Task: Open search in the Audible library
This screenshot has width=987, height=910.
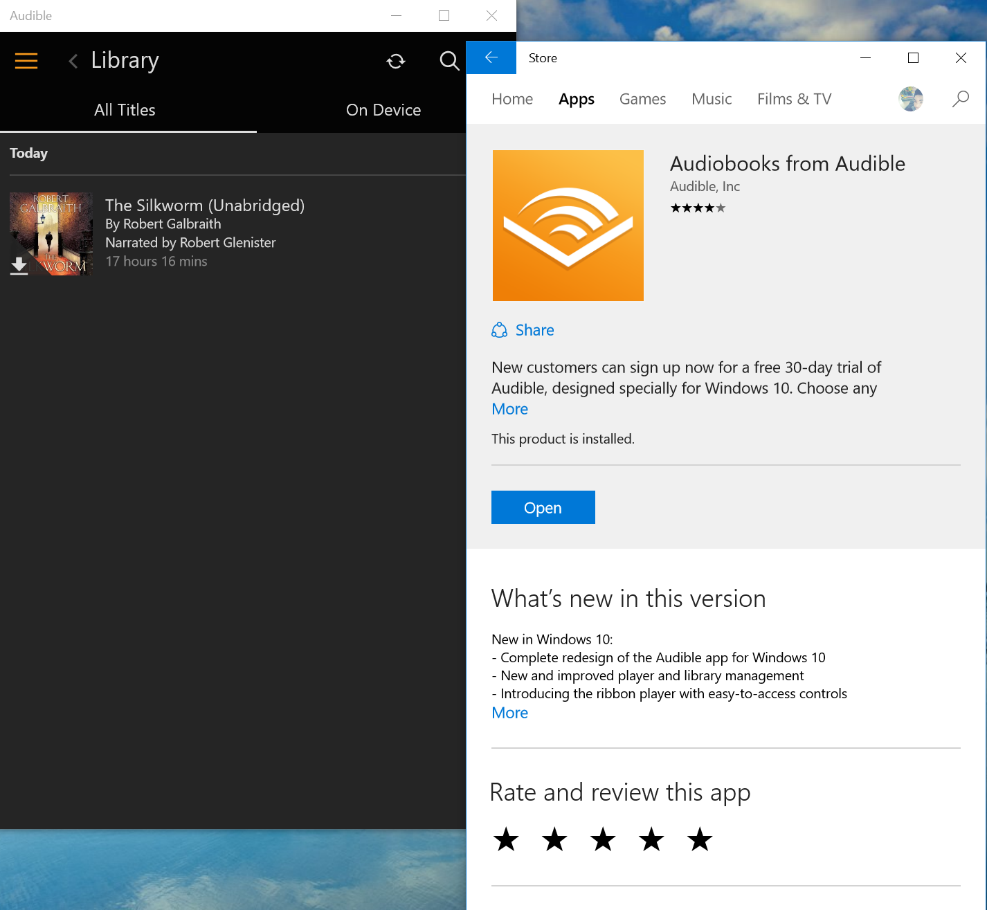Action: coord(449,62)
